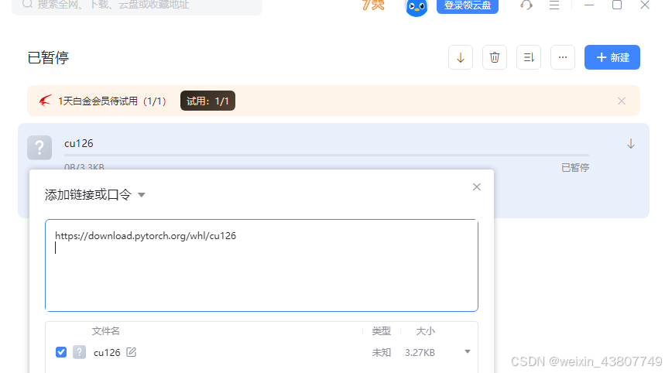
Task: Click the 7天 promotion badge
Action: (x=373, y=5)
